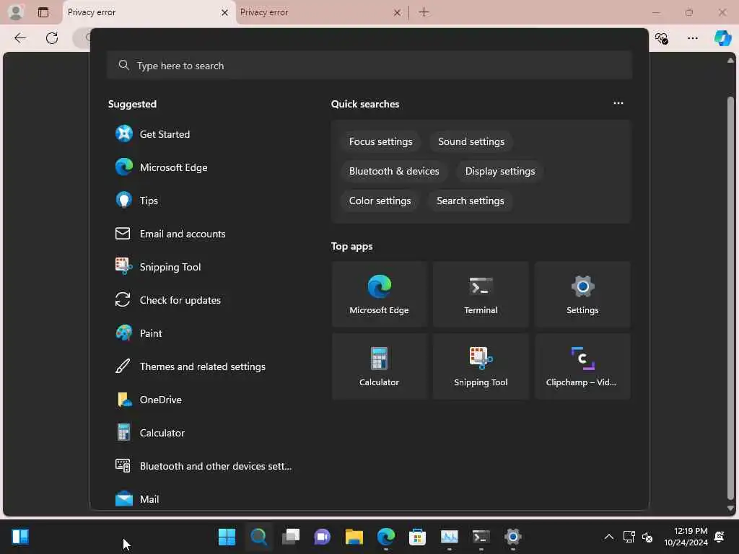The image size is (739, 554).
Task: Show hidden icons in system tray
Action: (x=609, y=537)
